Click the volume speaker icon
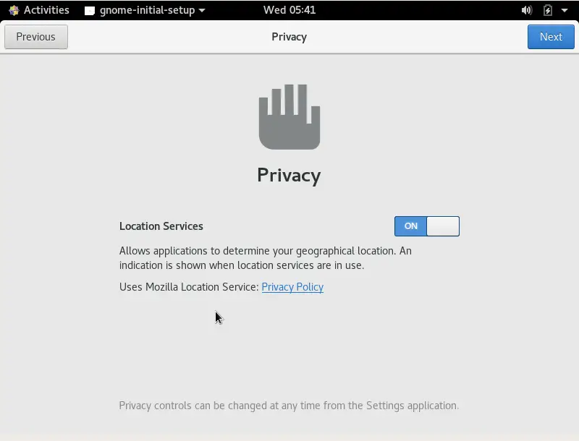Screen dimensions: 579x441 (x=527, y=10)
